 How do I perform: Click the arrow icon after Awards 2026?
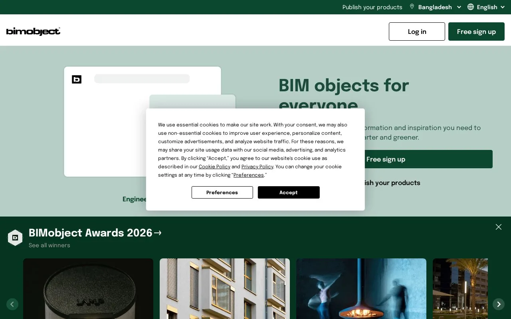click(158, 233)
